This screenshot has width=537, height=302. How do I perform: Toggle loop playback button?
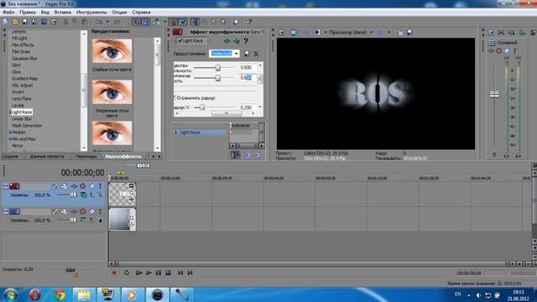click(x=127, y=273)
